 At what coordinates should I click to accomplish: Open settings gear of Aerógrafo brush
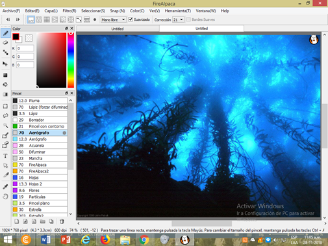(64, 133)
